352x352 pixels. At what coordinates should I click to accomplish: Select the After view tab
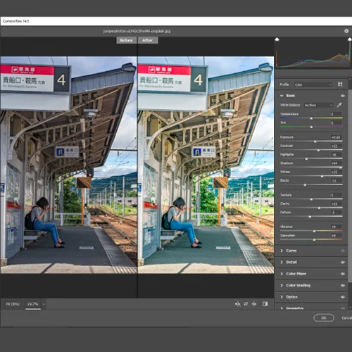(148, 40)
